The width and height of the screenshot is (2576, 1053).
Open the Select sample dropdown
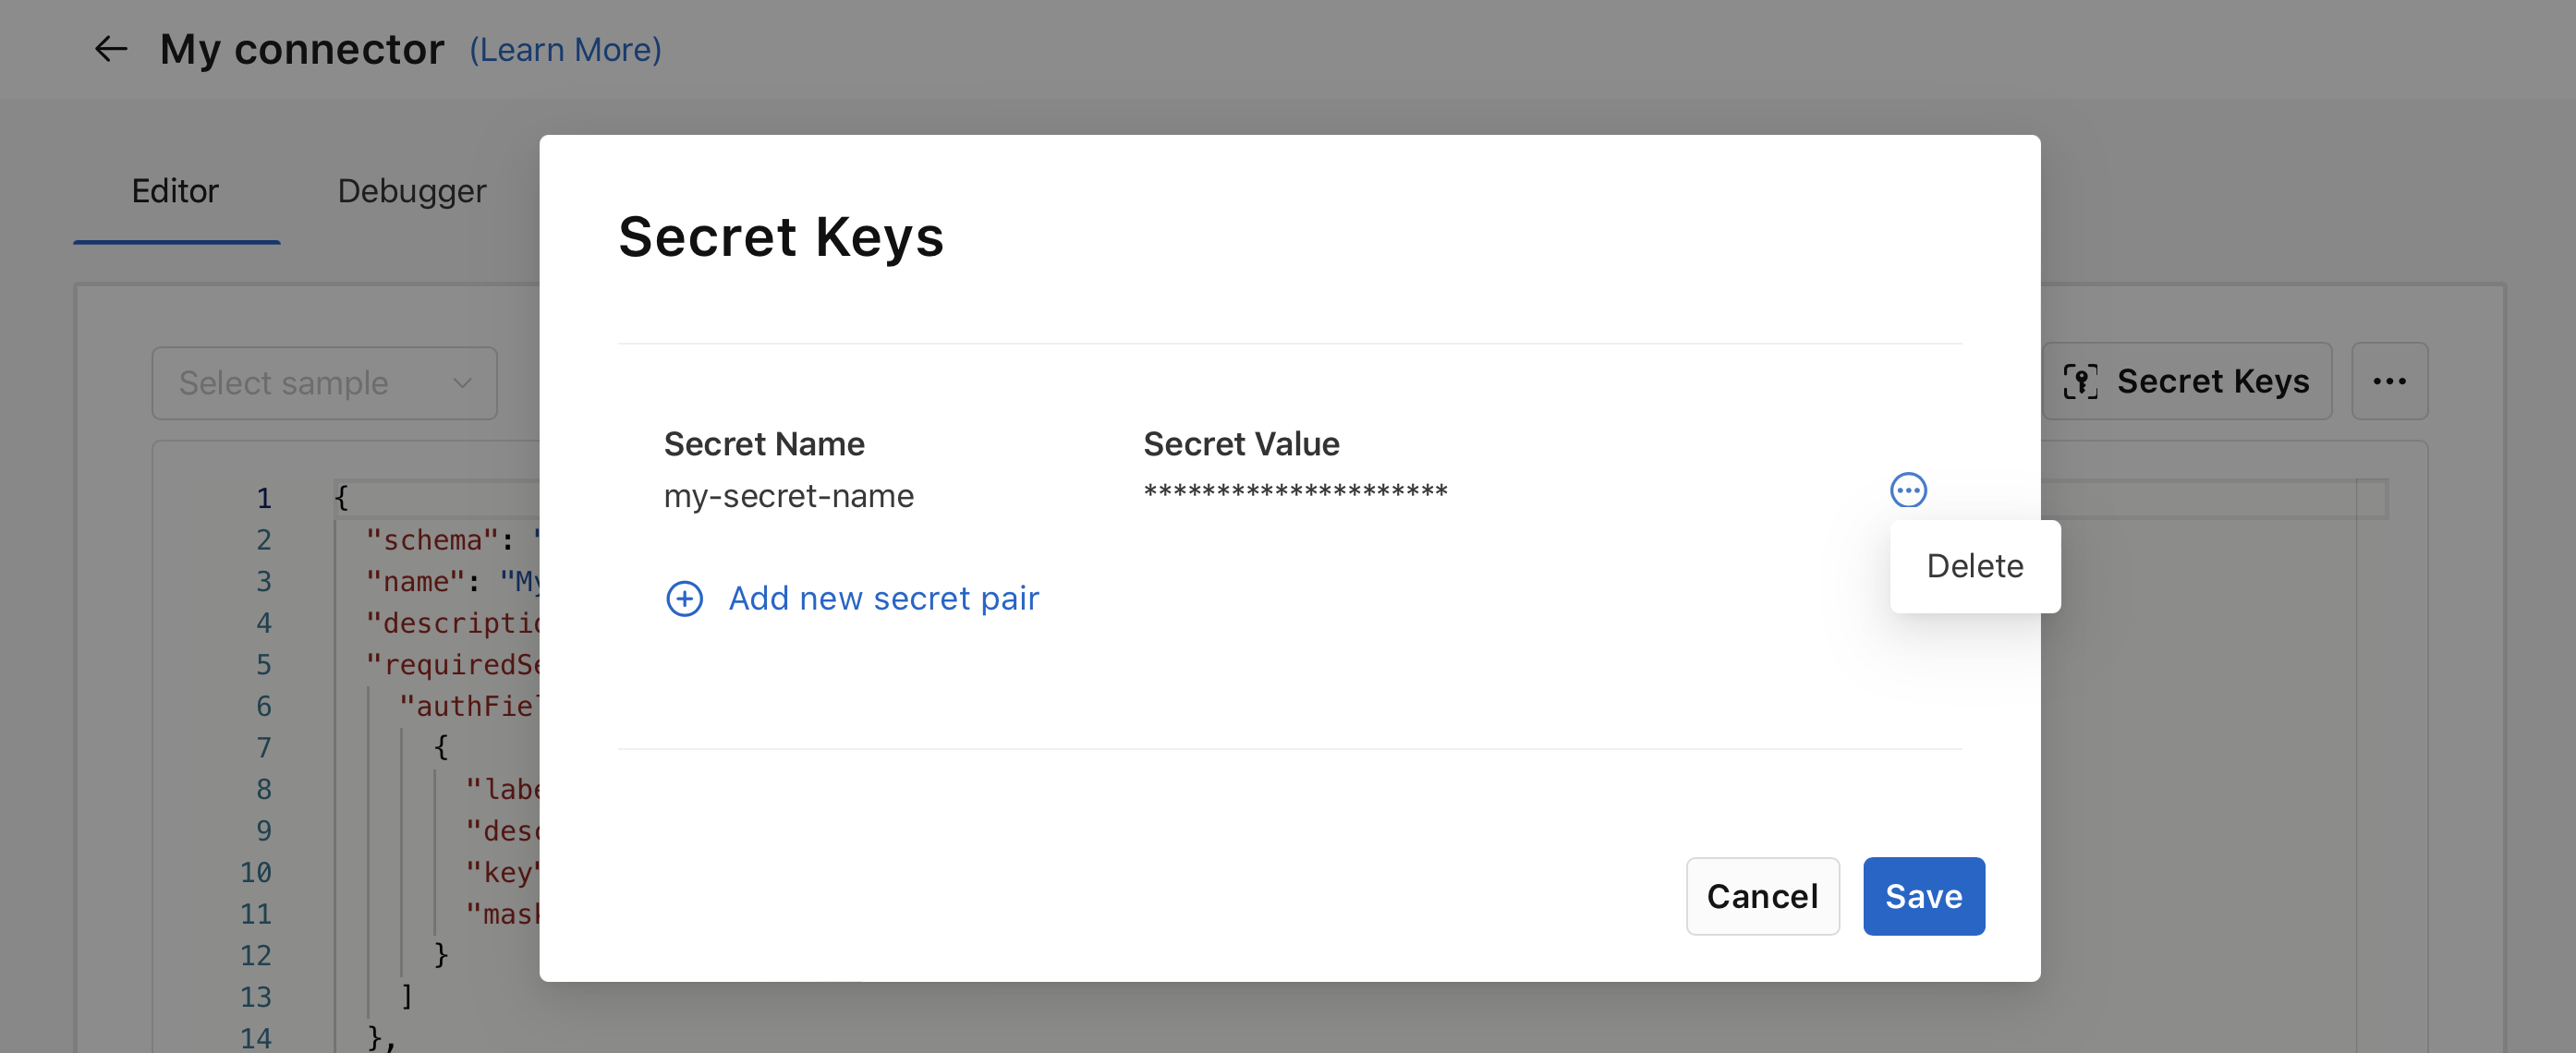(x=322, y=381)
